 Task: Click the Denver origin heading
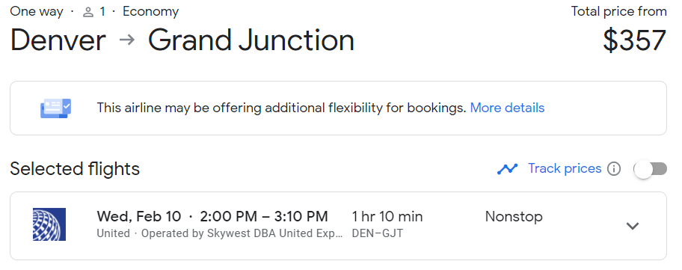(58, 40)
